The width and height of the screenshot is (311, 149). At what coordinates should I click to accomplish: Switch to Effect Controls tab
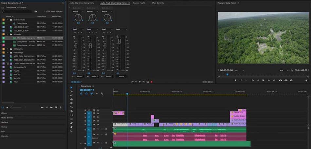(x=158, y=3)
